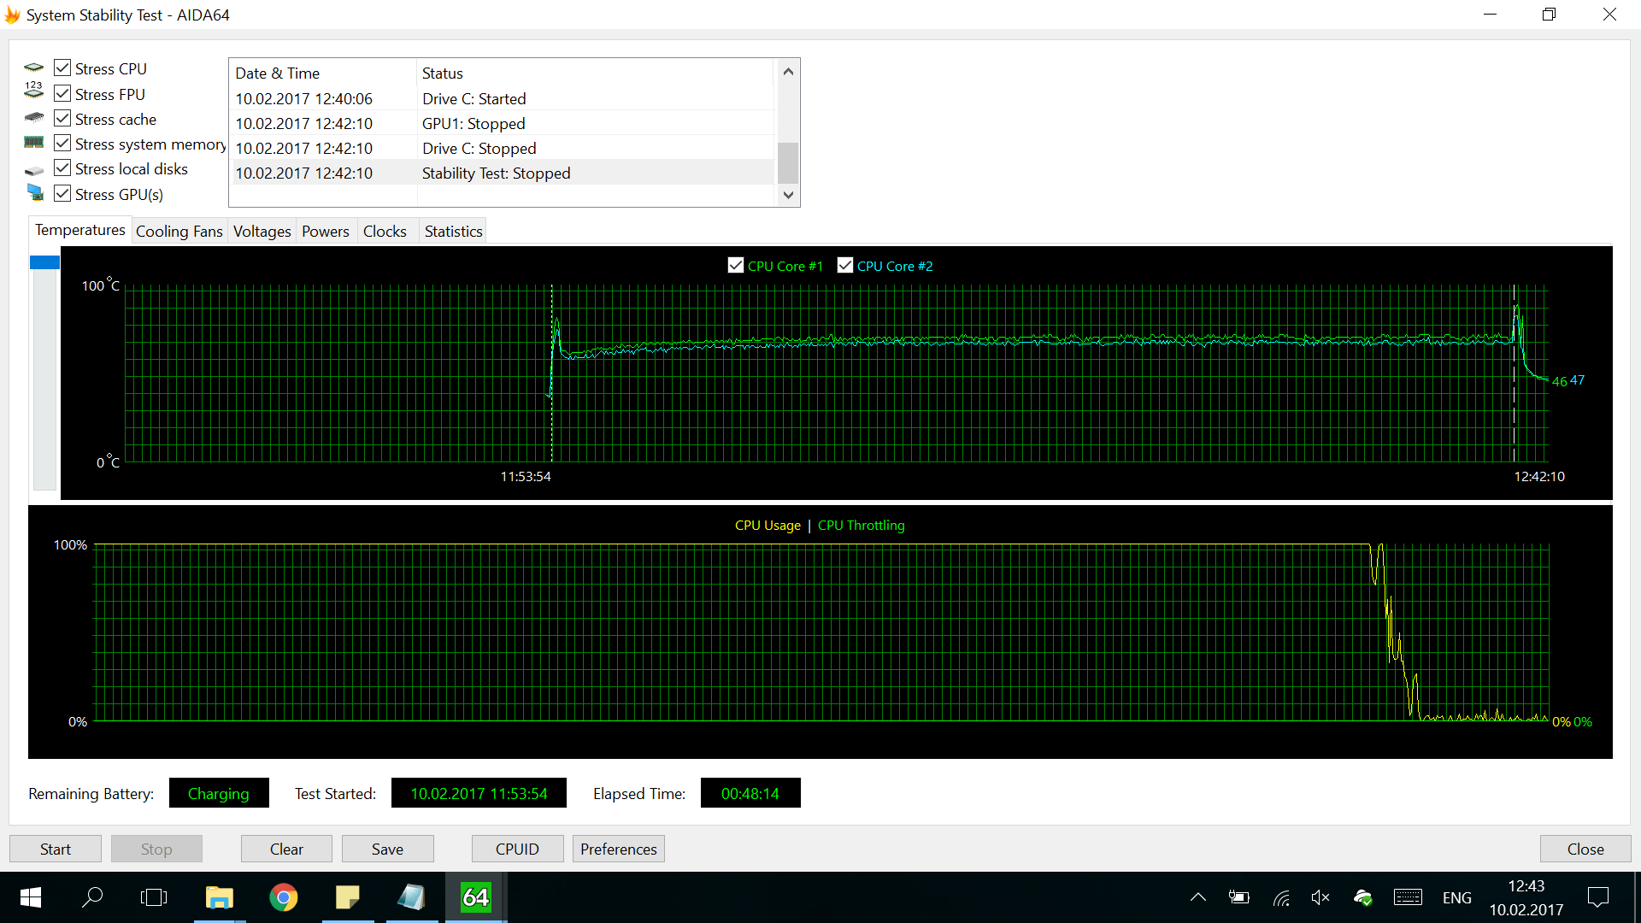Open the CPUID panel button
This screenshot has height=923, width=1641.
coord(517,849)
